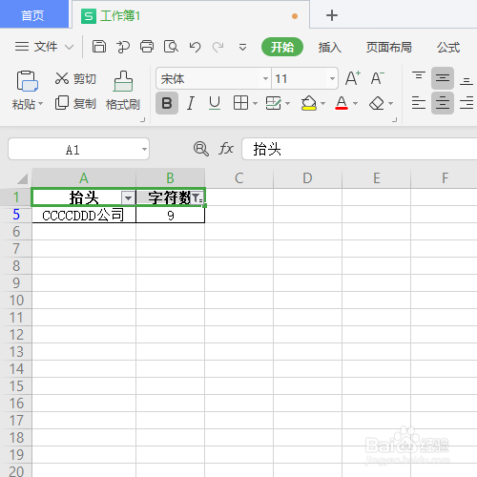Copy the selection with 复制
Viewport: 477px width, 477px height.
pos(75,103)
